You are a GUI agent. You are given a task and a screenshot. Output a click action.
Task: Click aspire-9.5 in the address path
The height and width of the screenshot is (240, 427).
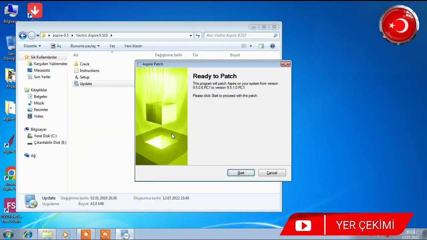coord(60,35)
